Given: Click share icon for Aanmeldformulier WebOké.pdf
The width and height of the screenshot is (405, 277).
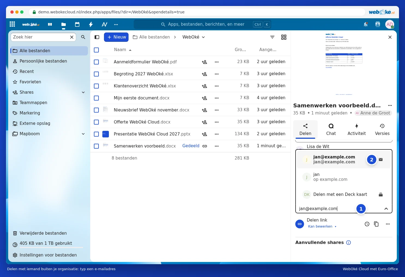Looking at the screenshot, I should [204, 62].
